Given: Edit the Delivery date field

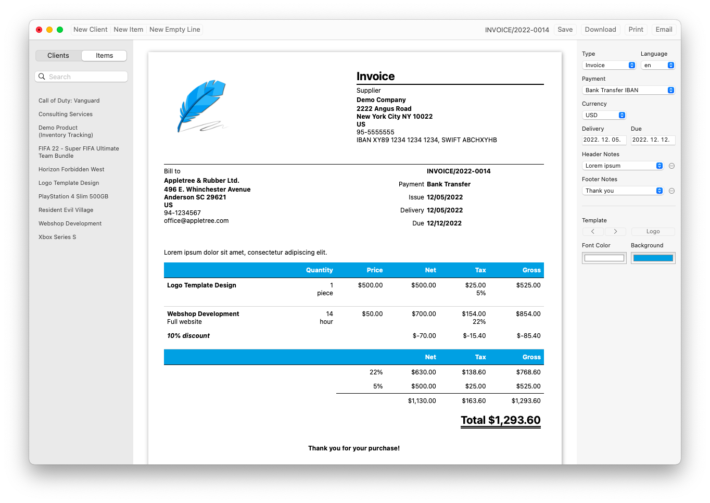Looking at the screenshot, I should tap(604, 140).
